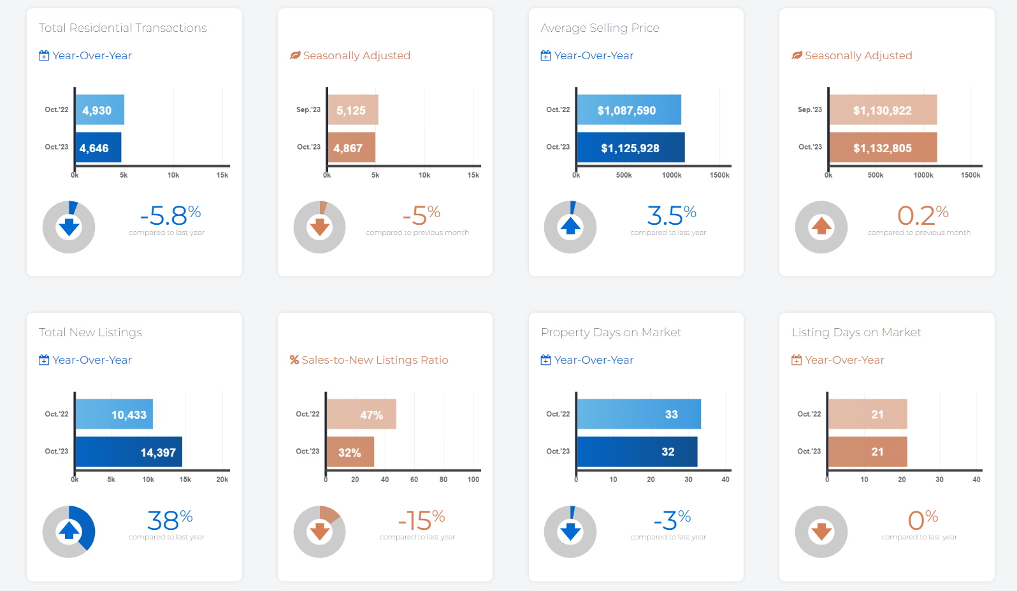1017x591 pixels.
Task: Click the 14,397 new listings bar
Action: coord(129,452)
